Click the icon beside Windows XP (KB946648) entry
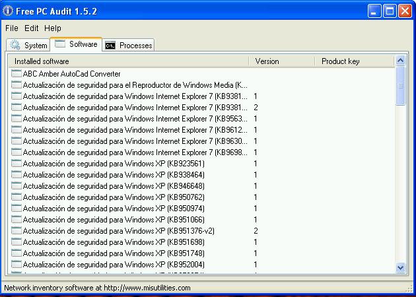This screenshot has height=297, width=416. pyautogui.click(x=17, y=186)
